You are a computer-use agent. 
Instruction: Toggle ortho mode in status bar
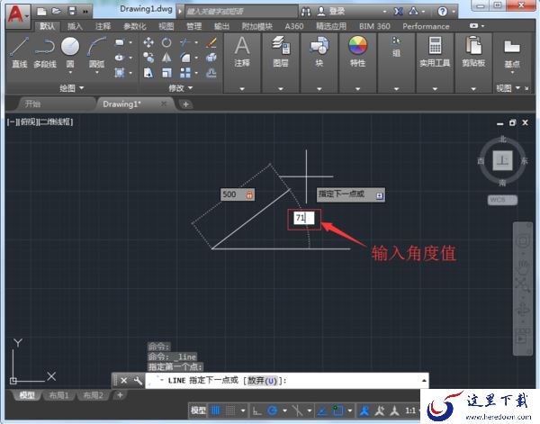click(x=257, y=410)
